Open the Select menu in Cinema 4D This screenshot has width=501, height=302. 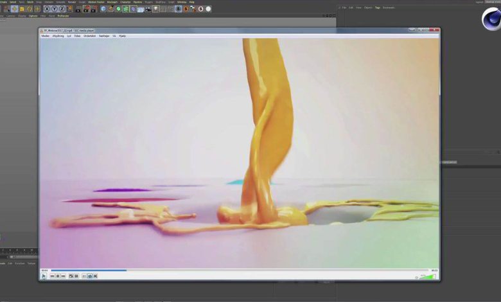click(13, 2)
